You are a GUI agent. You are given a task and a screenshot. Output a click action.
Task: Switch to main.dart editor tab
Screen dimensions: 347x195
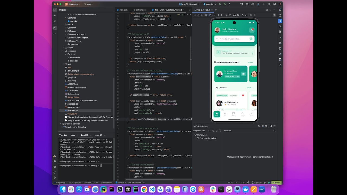122,10
